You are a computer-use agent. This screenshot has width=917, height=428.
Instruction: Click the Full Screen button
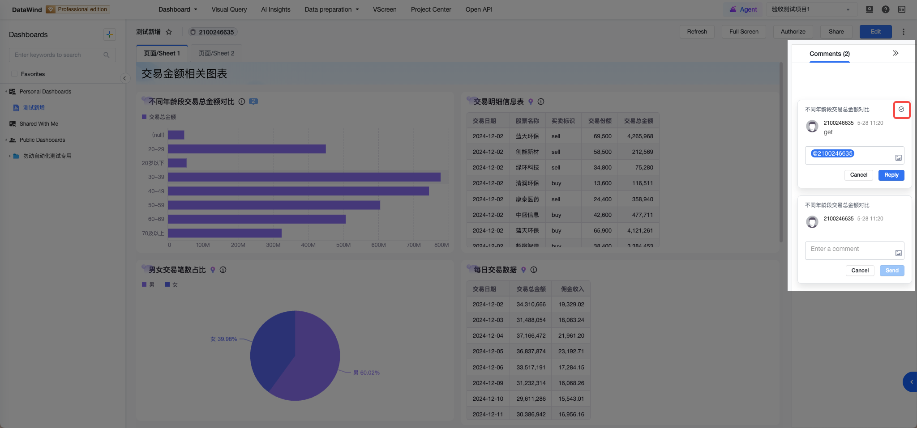[744, 32]
